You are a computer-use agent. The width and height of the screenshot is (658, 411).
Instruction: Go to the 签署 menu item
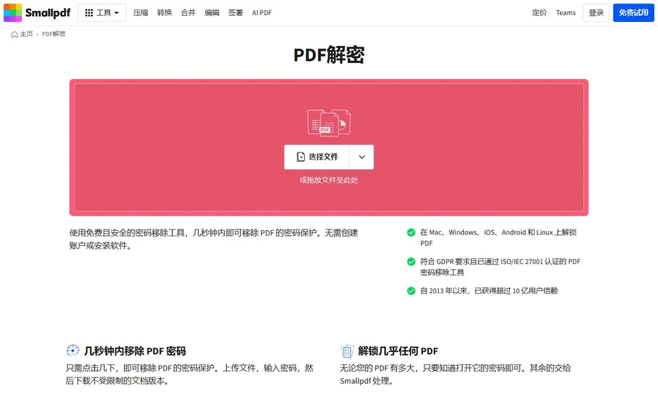pyautogui.click(x=235, y=13)
